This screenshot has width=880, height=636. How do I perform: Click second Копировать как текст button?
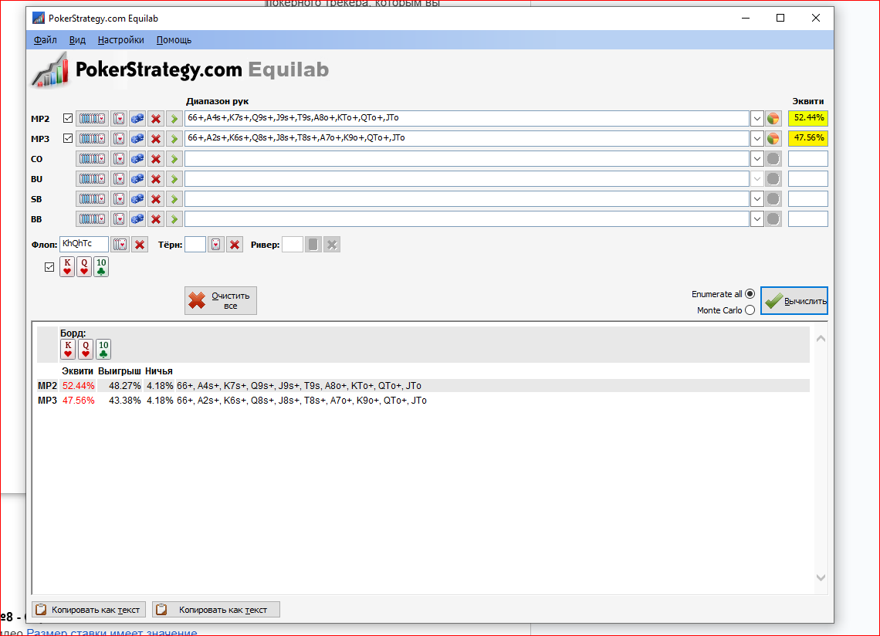click(216, 610)
